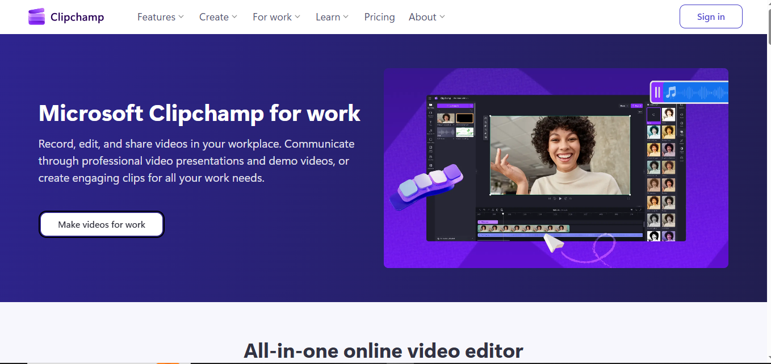
Task: Open the Learn dropdown
Action: (x=332, y=17)
